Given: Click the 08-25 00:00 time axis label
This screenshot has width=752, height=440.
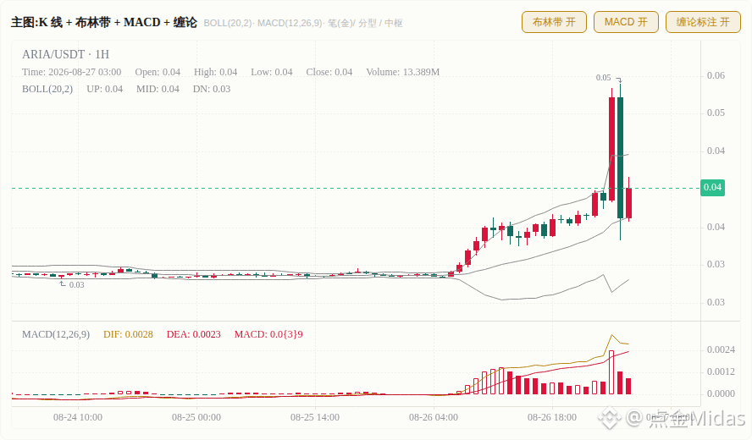Looking at the screenshot, I should click(196, 417).
